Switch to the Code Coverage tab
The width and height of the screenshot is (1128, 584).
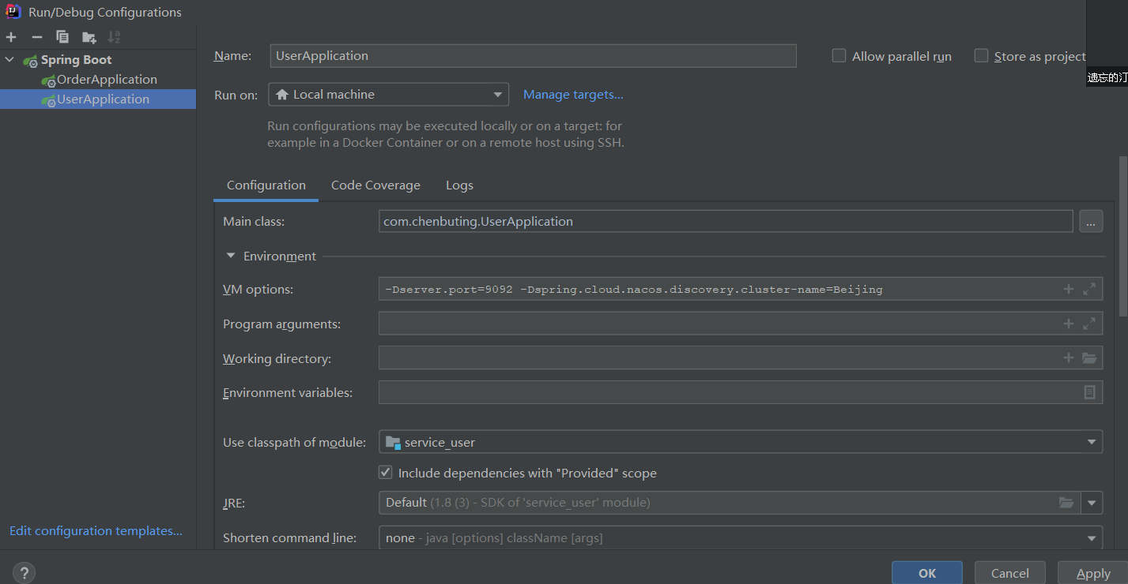click(x=375, y=185)
